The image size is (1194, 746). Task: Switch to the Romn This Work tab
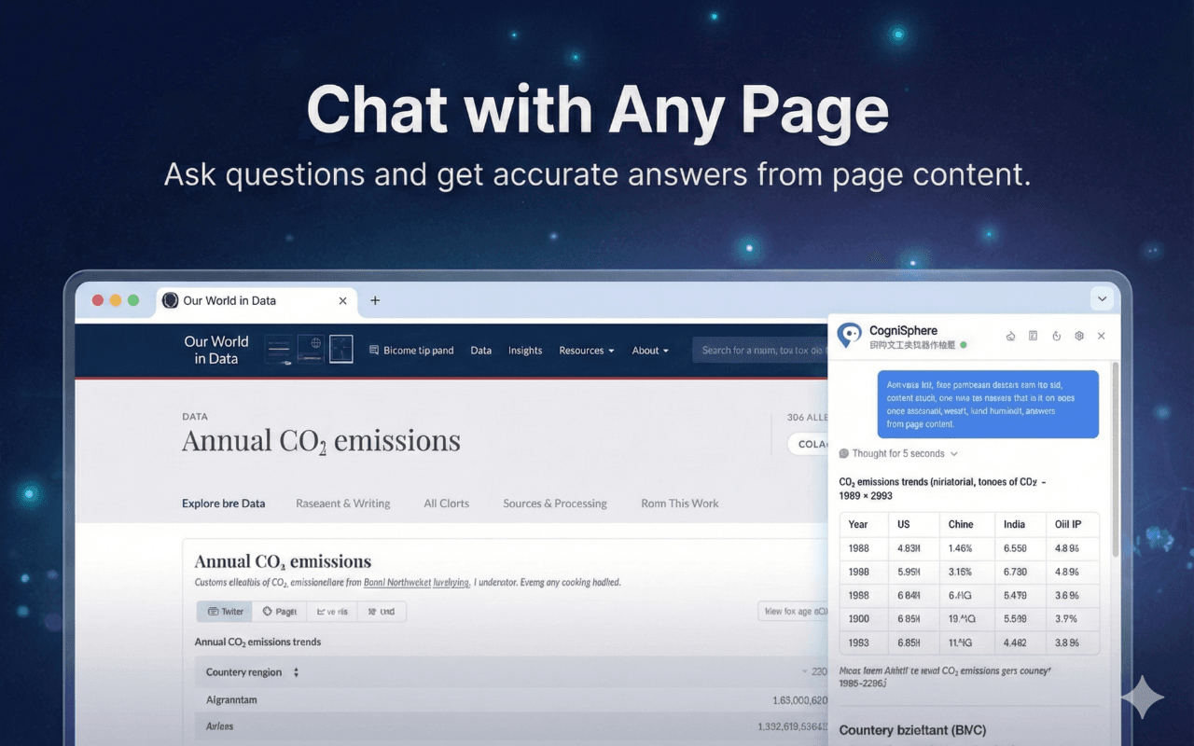coord(680,504)
